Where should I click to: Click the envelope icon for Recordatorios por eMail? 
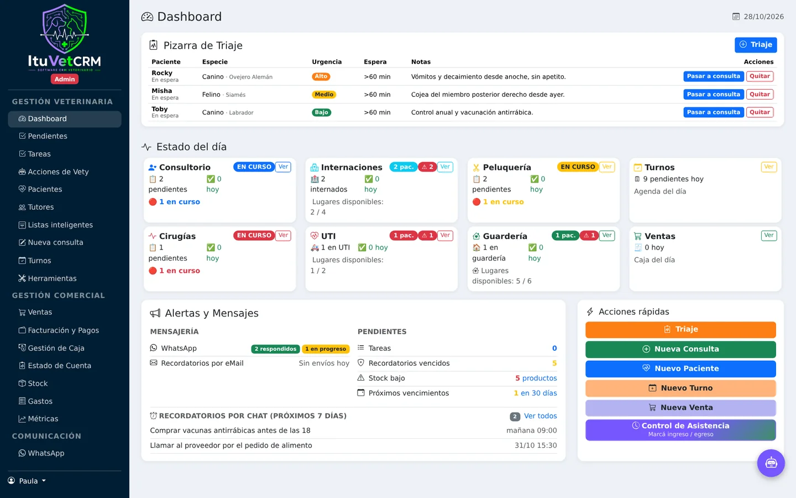click(x=154, y=363)
